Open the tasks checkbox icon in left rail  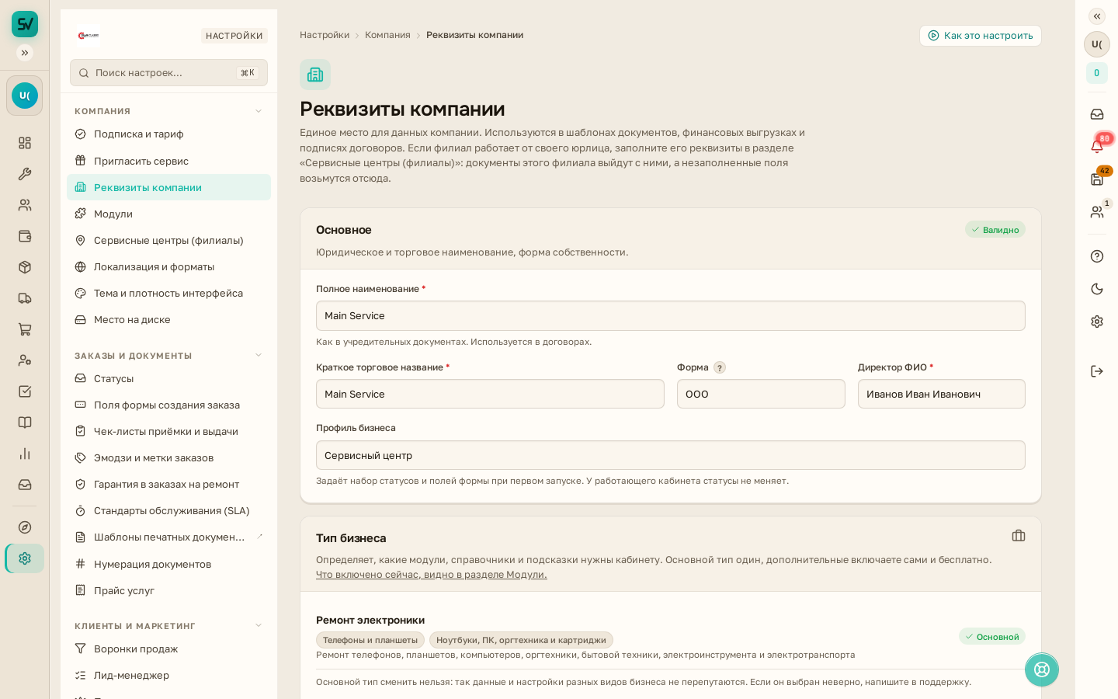pyautogui.click(x=25, y=391)
